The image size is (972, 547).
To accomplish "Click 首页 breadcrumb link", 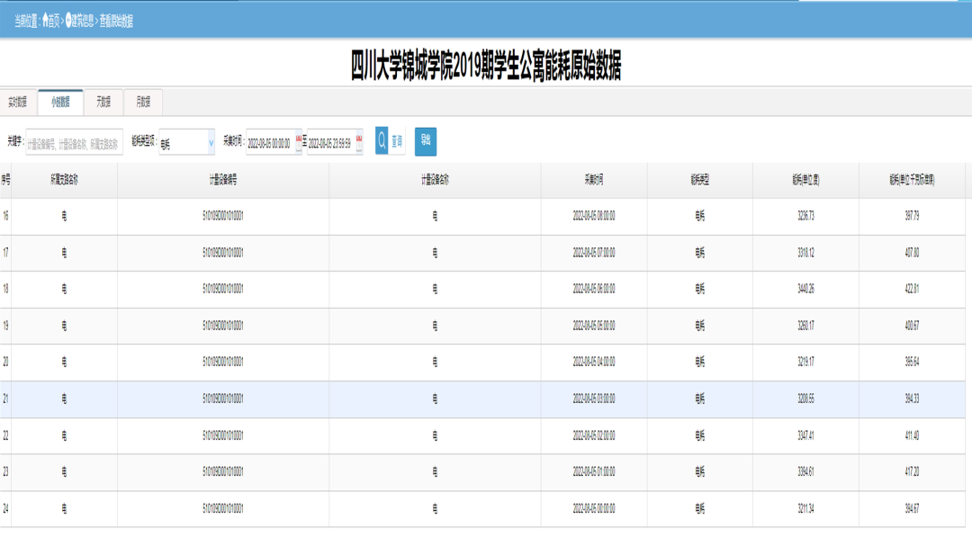I will point(55,21).
